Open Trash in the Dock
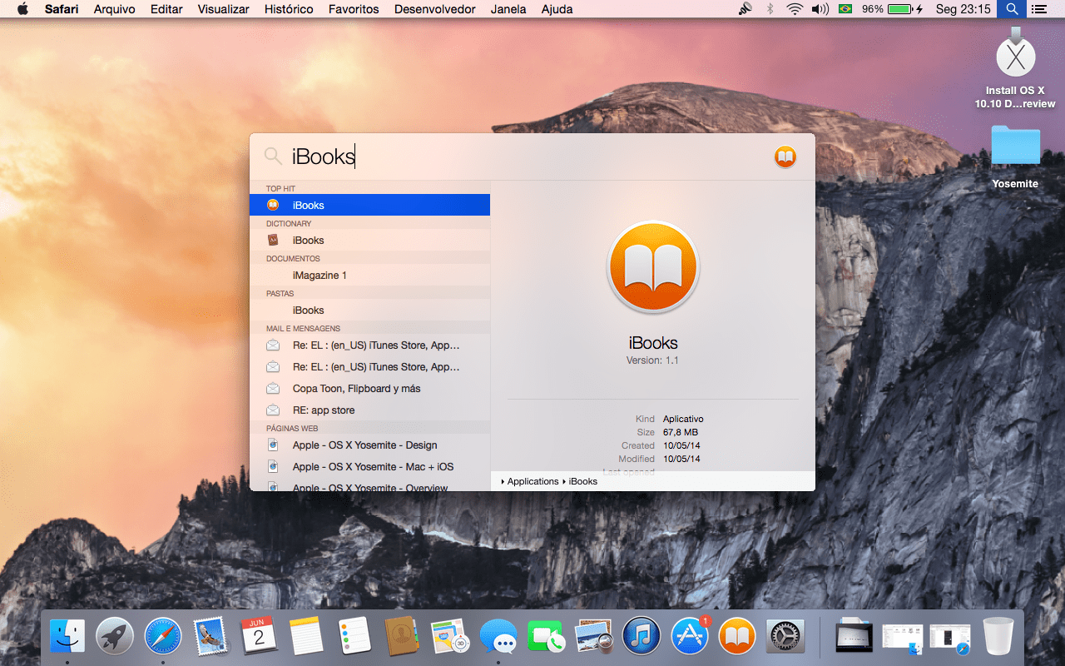This screenshot has width=1065, height=666. pyautogui.click(x=998, y=637)
